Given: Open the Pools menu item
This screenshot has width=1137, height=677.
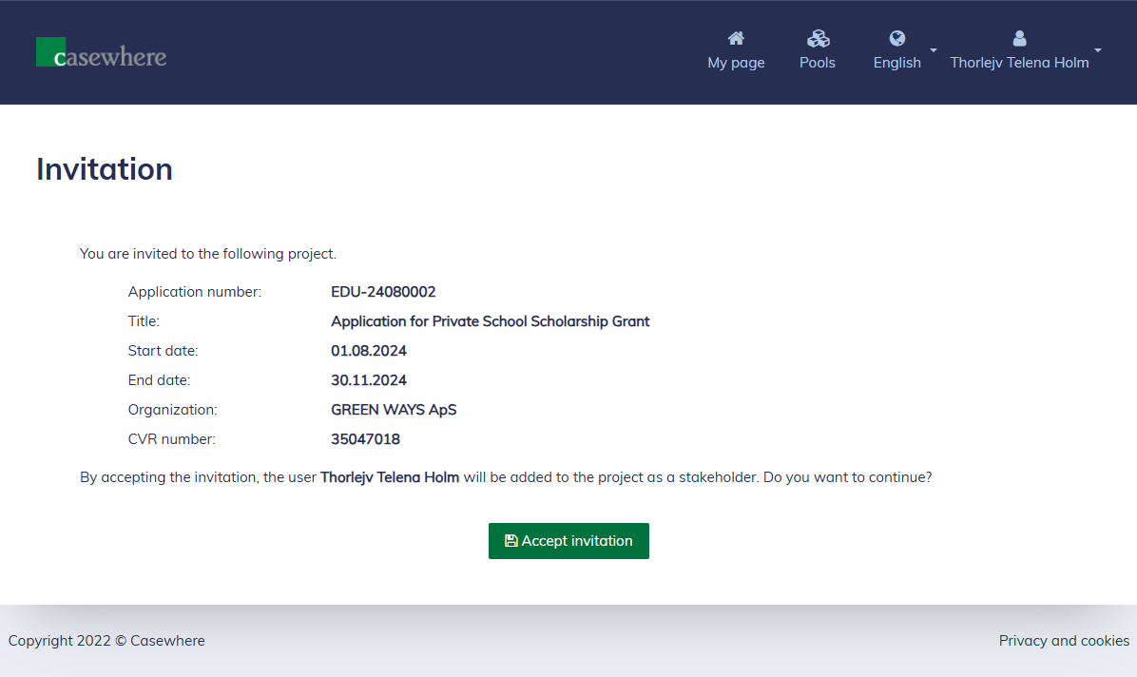Looking at the screenshot, I should tap(818, 63).
